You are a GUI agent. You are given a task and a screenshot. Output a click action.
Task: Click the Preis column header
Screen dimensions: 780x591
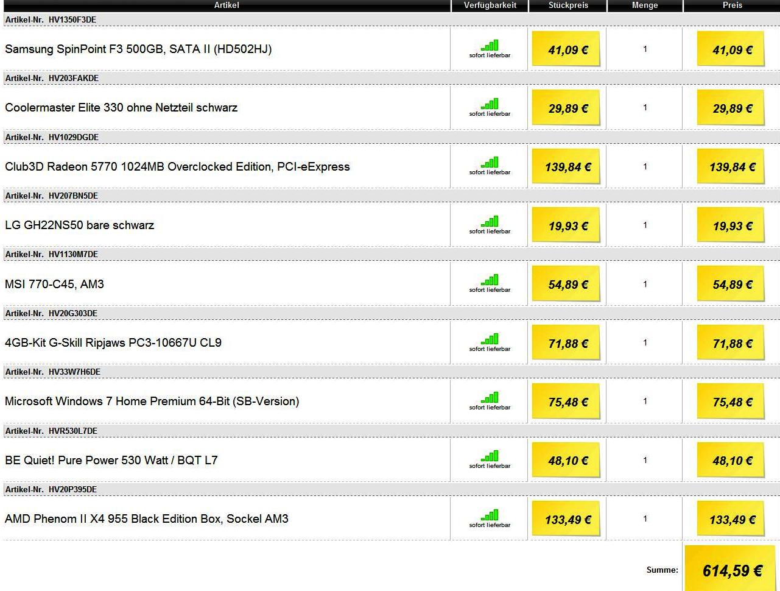732,5
